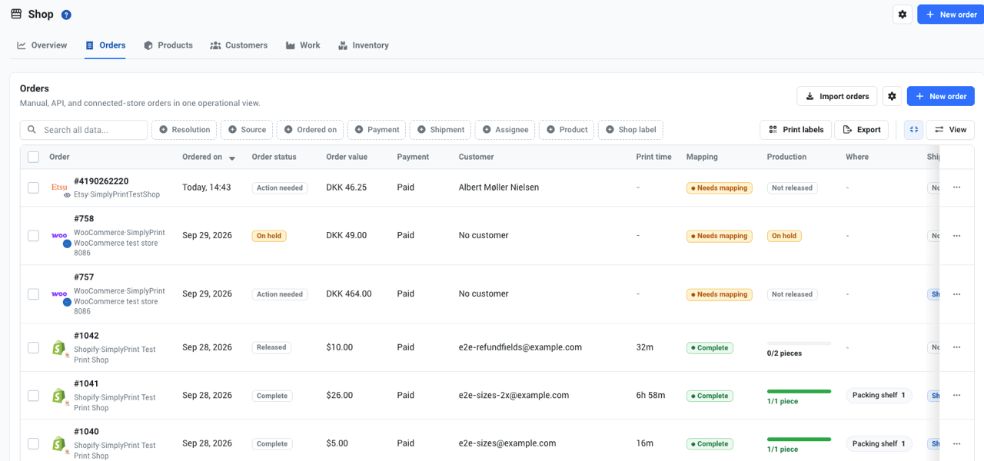Go to the Customers tab
Image resolution: width=984 pixels, height=461 pixels.
pyautogui.click(x=239, y=45)
